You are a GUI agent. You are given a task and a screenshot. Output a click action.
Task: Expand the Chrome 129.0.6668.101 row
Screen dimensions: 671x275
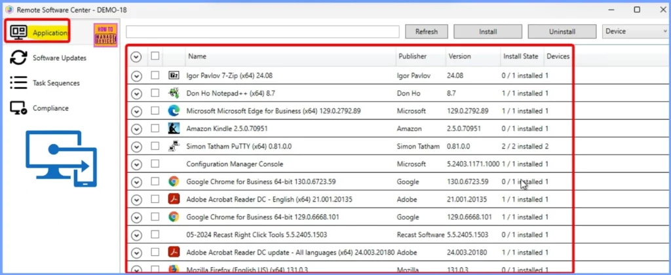coord(136,217)
